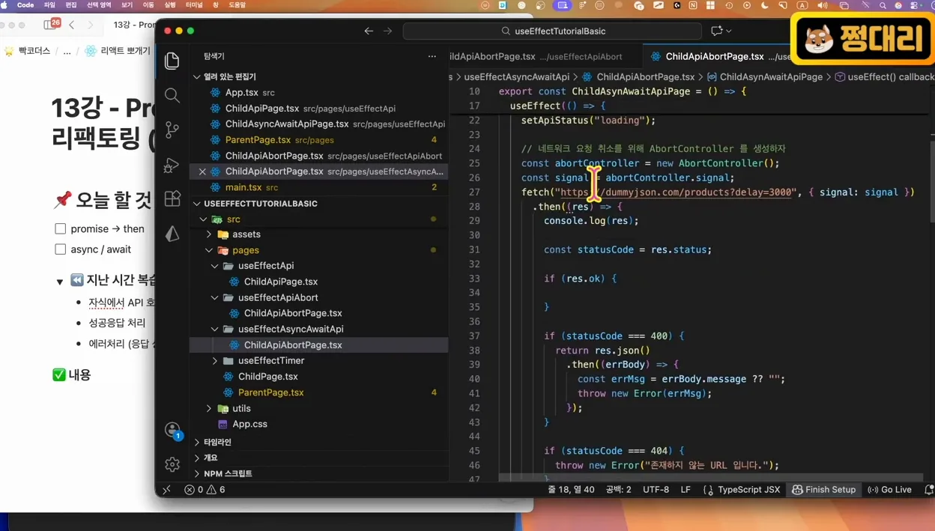Open the Search view in activity bar
The image size is (935, 531).
pyautogui.click(x=172, y=95)
